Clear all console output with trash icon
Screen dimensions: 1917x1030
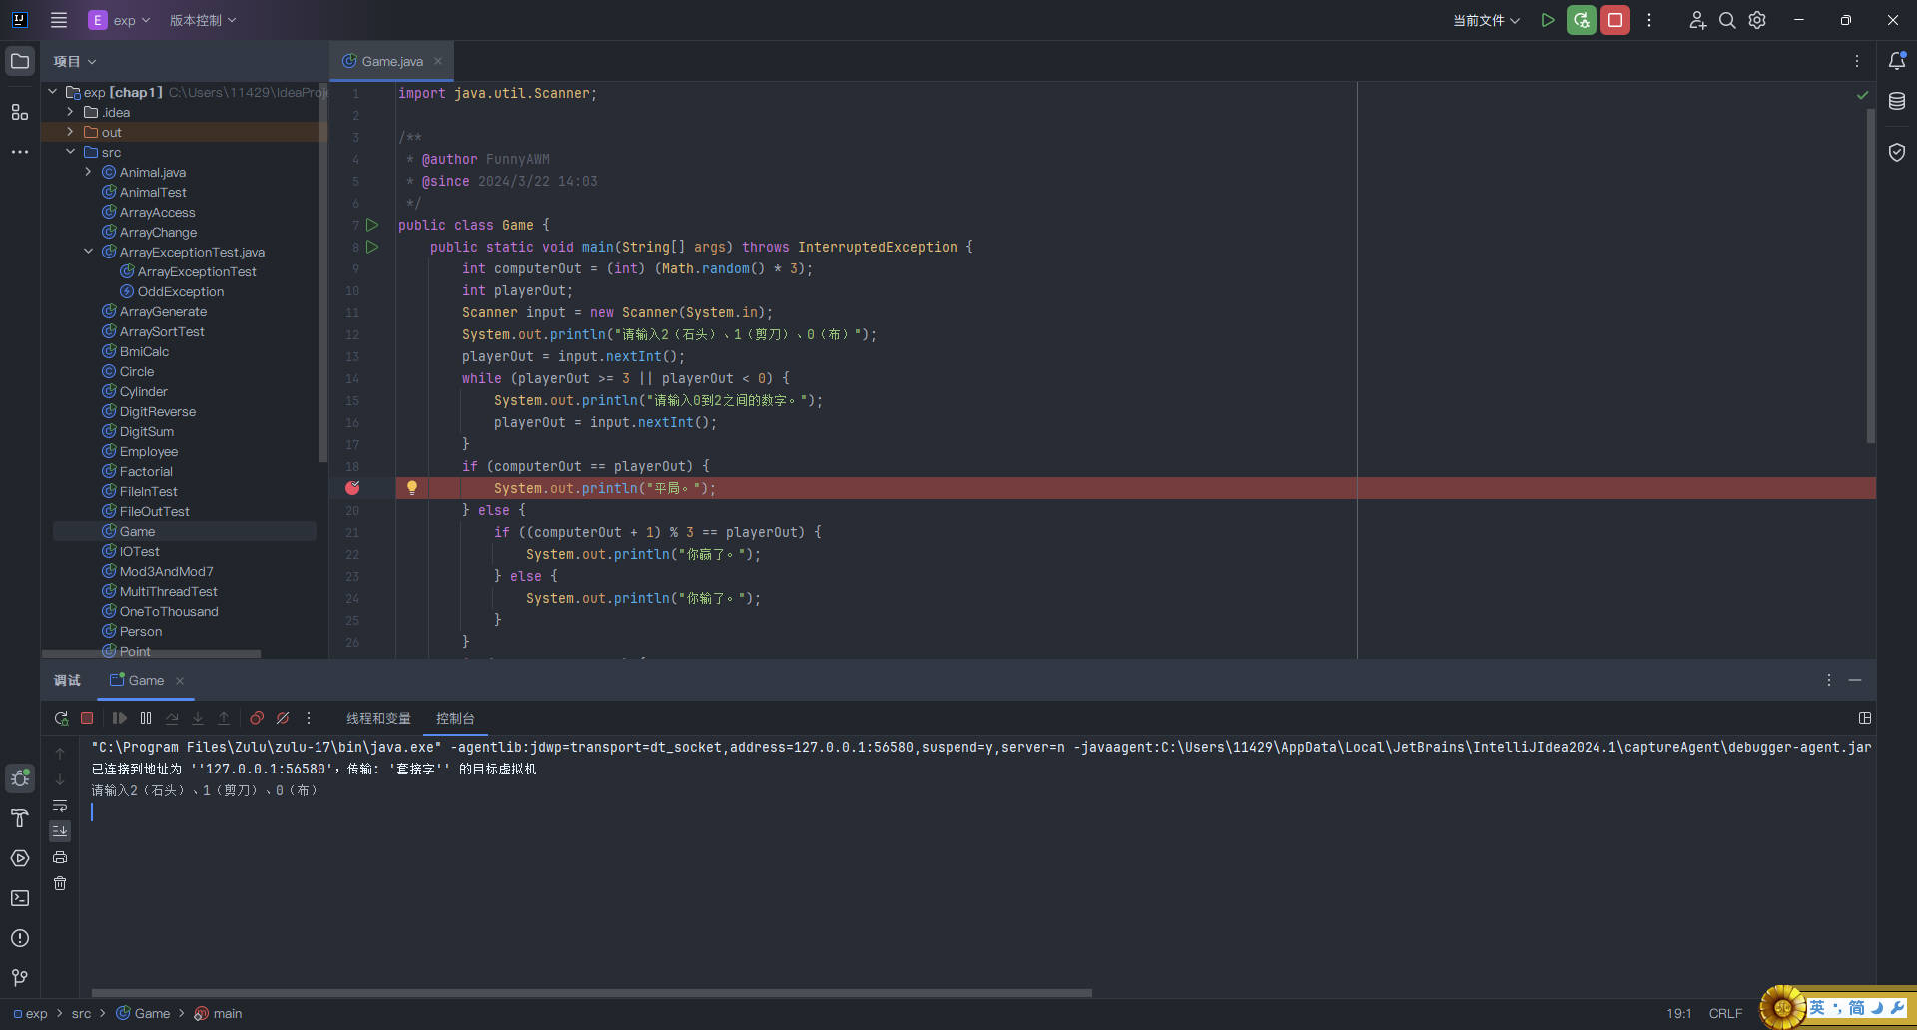(60, 883)
